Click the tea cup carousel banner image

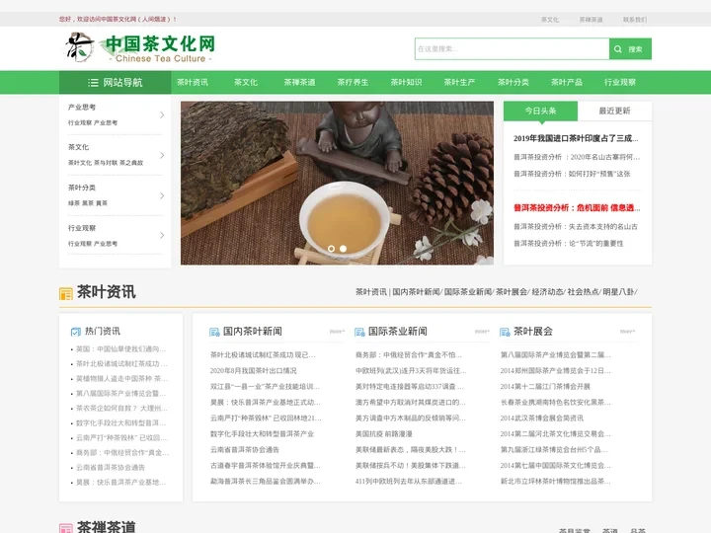(337, 183)
